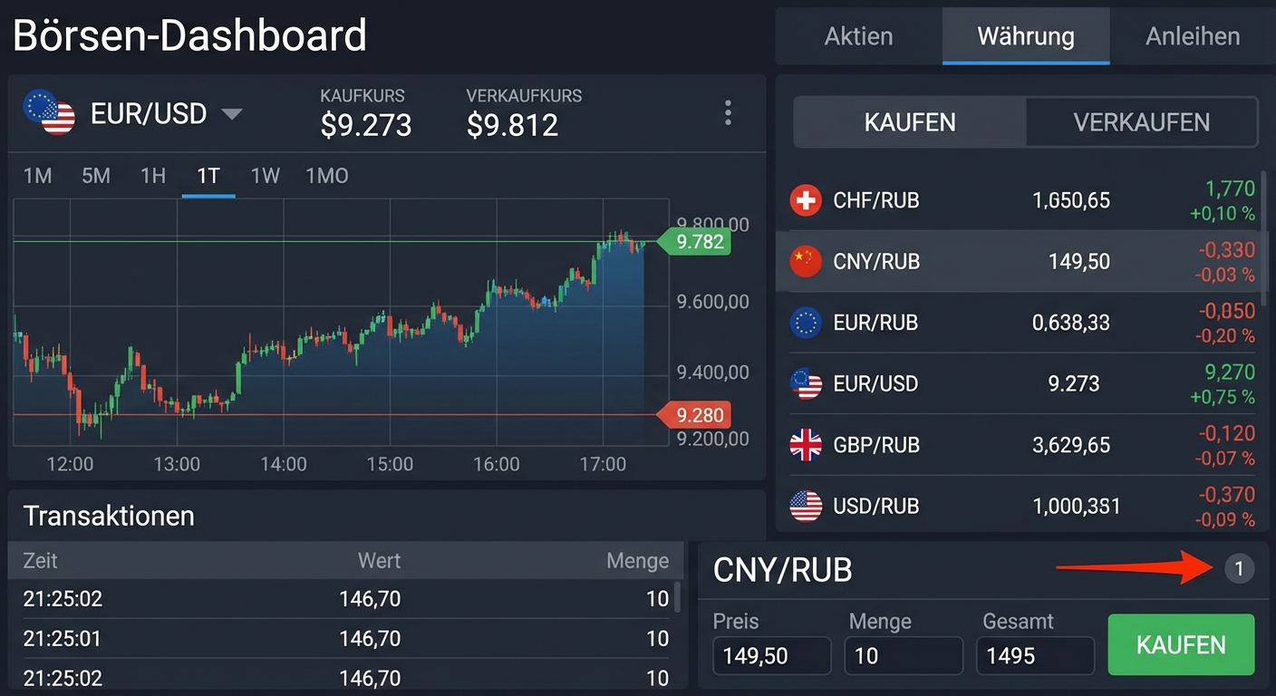Select the 5M chart timeframe
Viewport: 1276px width, 696px height.
[x=96, y=176]
